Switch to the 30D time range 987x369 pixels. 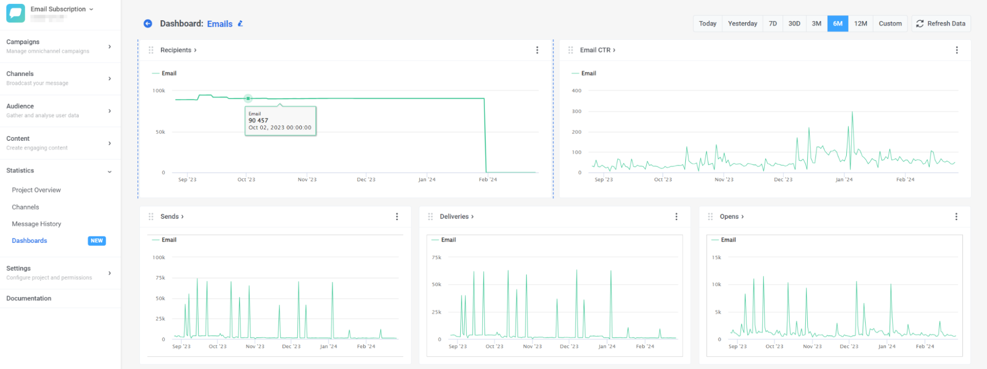tap(794, 24)
